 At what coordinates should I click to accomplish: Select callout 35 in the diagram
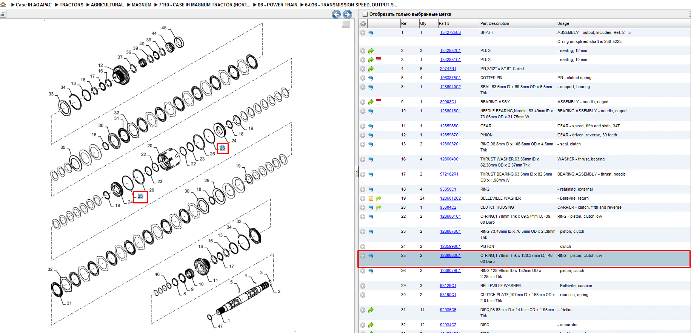(63, 147)
